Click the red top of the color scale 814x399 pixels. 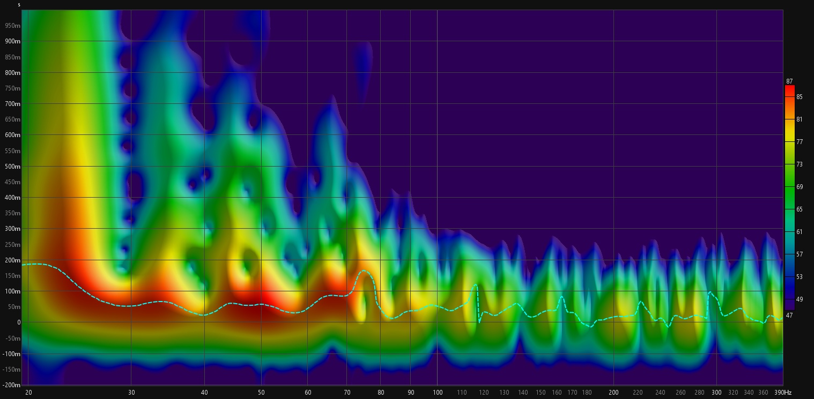(x=789, y=91)
